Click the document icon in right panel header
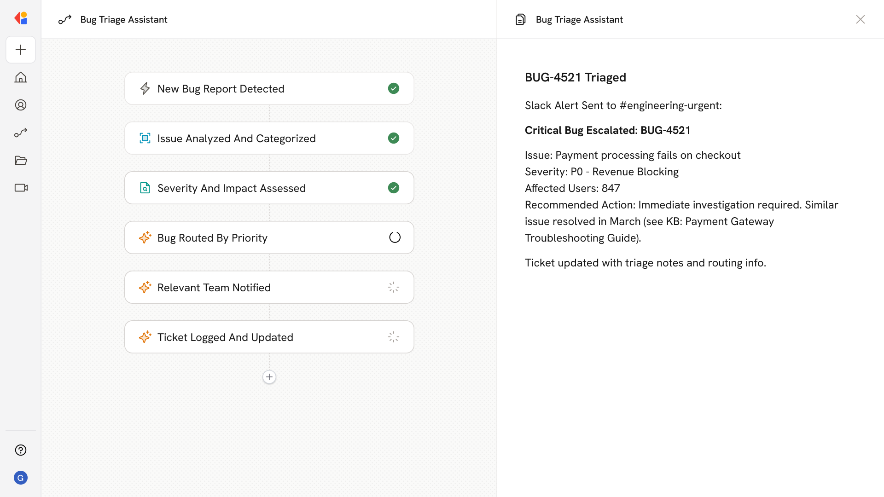The width and height of the screenshot is (884, 497). tap(521, 19)
